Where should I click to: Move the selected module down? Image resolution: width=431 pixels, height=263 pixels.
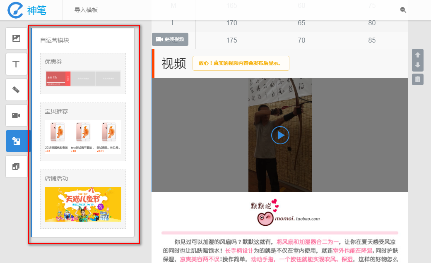[x=418, y=65]
